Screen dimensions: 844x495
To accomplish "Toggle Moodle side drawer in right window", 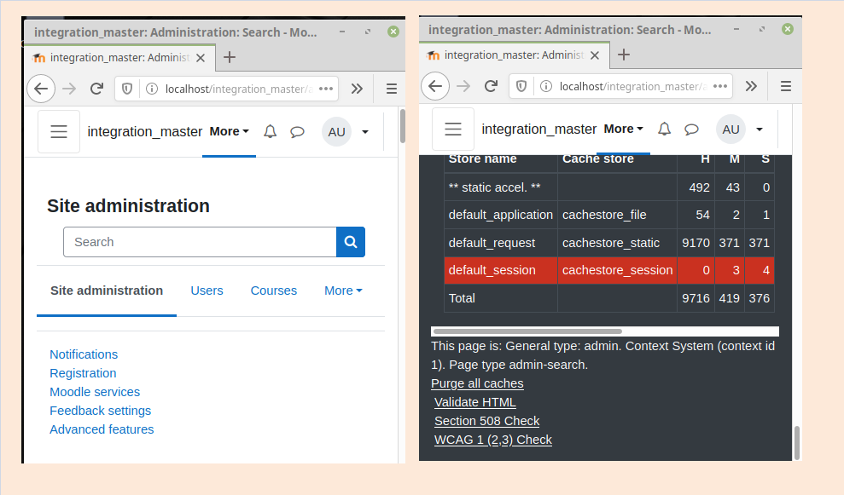I will [x=453, y=129].
